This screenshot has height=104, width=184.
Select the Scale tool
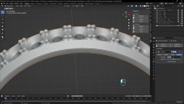coord(3,26)
